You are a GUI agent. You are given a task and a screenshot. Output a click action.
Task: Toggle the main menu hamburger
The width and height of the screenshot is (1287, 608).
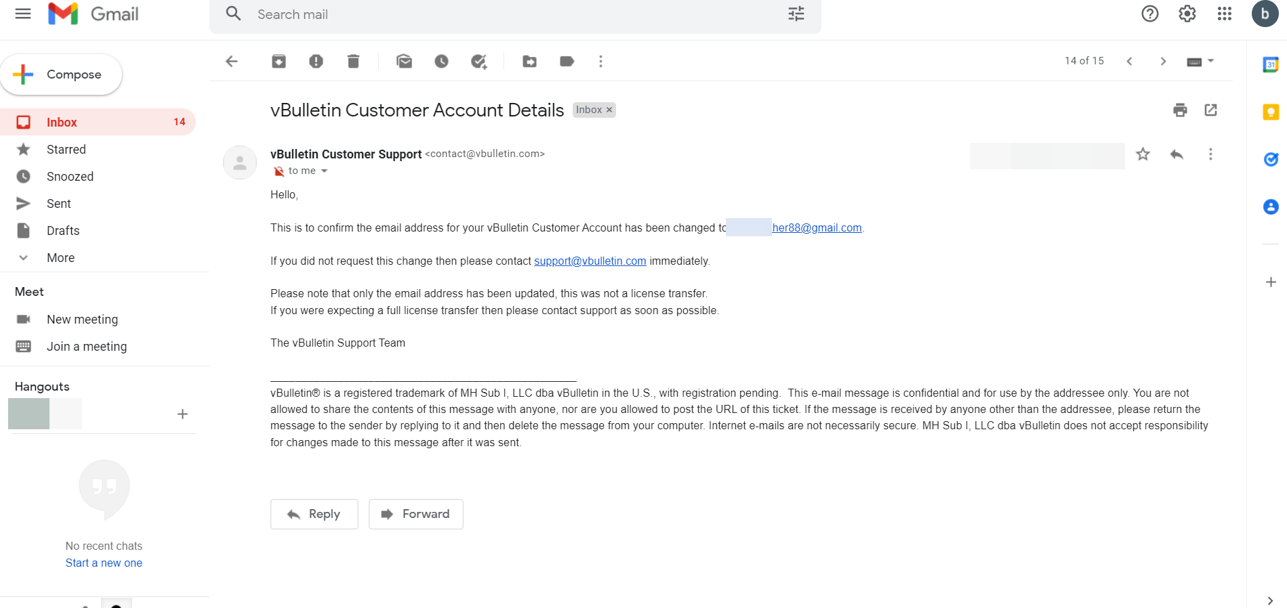(x=23, y=14)
